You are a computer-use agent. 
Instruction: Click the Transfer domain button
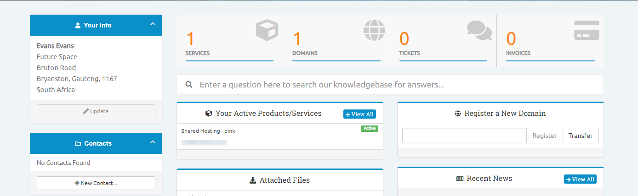(x=581, y=136)
